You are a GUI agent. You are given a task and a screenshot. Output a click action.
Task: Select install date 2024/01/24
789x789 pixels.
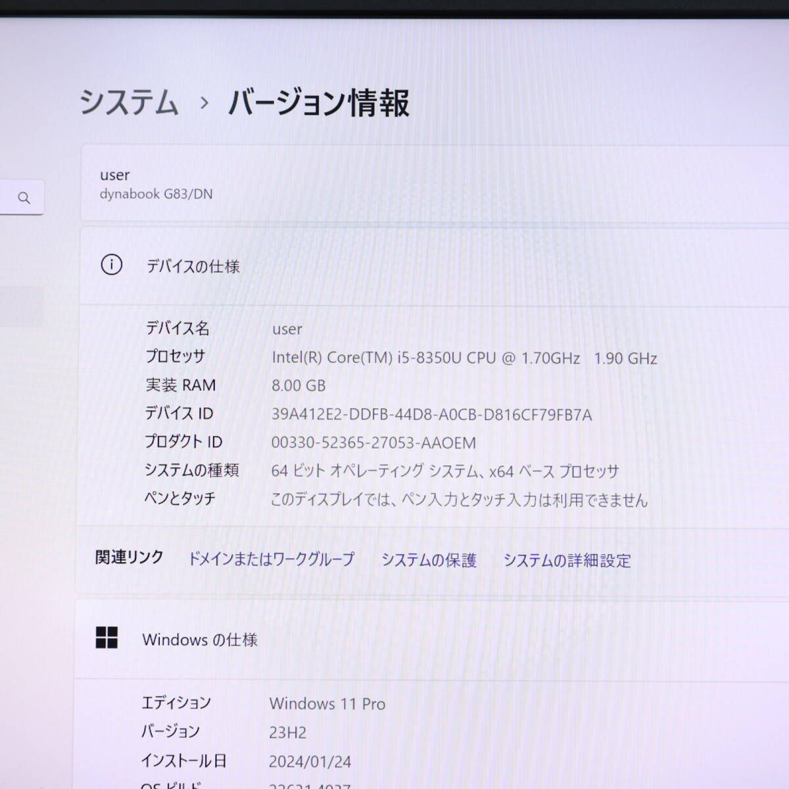point(310,761)
